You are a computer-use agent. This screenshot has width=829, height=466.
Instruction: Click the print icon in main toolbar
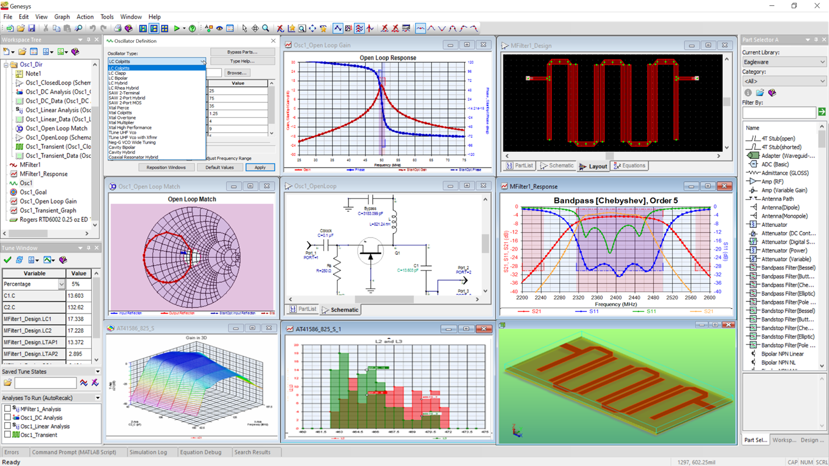click(x=118, y=28)
